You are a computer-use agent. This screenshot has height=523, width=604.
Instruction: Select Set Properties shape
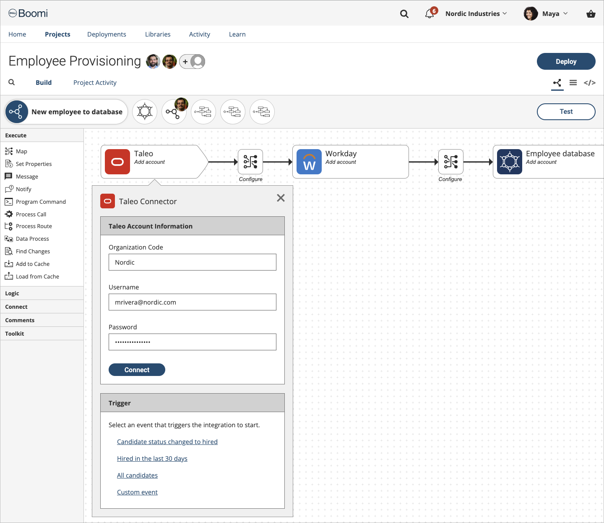click(x=28, y=164)
